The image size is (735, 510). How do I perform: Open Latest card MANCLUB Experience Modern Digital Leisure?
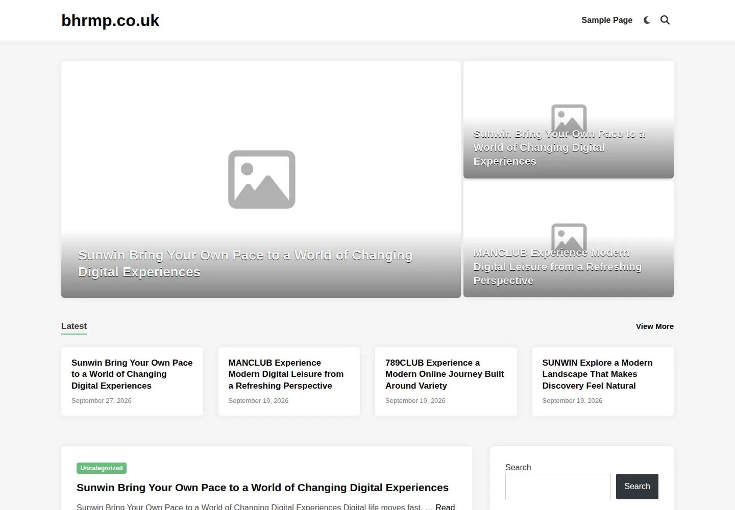(286, 374)
